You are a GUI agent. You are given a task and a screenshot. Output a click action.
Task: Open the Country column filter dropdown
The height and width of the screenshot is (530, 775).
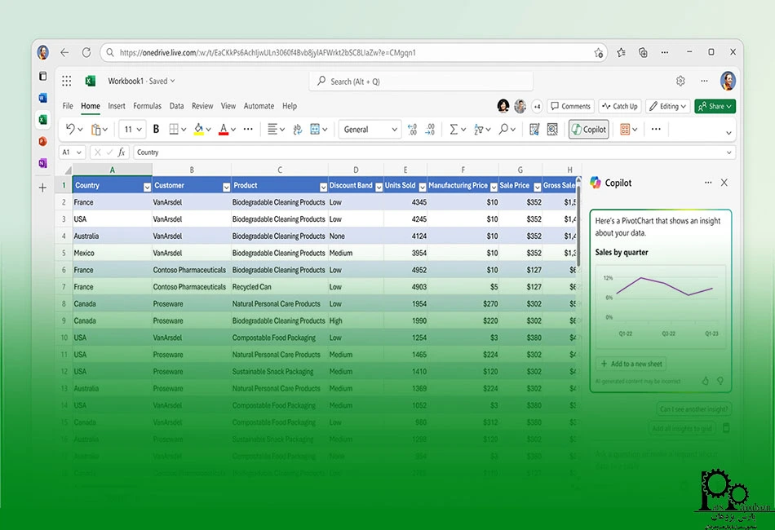coord(147,186)
